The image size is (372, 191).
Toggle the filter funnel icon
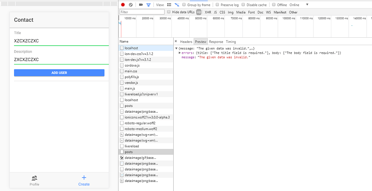click(x=149, y=5)
